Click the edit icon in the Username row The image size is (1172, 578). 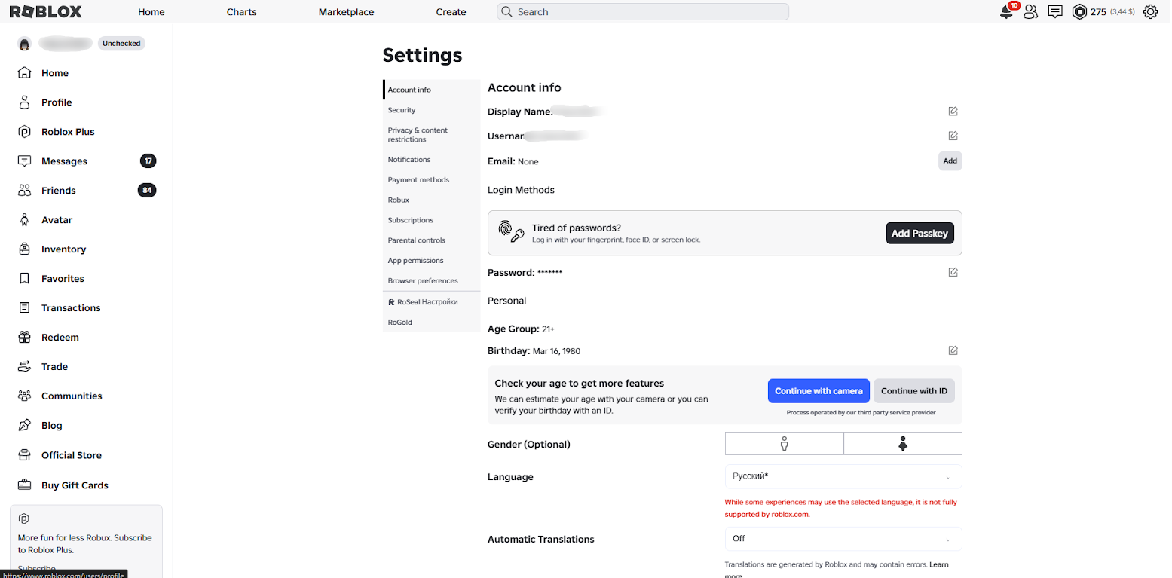coord(953,136)
